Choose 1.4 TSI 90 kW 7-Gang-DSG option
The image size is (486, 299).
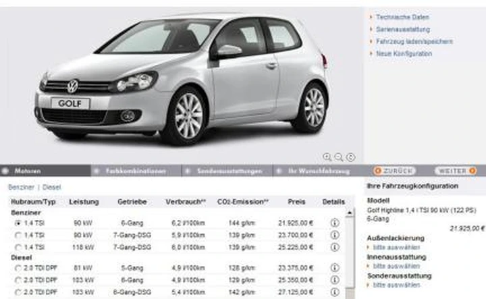tap(18, 235)
